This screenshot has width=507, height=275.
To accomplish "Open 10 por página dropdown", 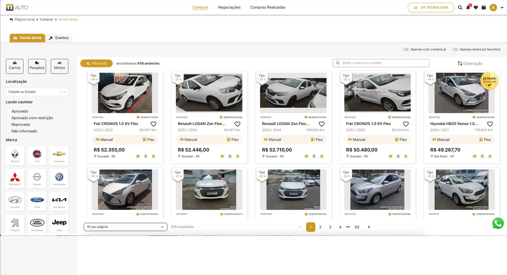I will pos(125,227).
